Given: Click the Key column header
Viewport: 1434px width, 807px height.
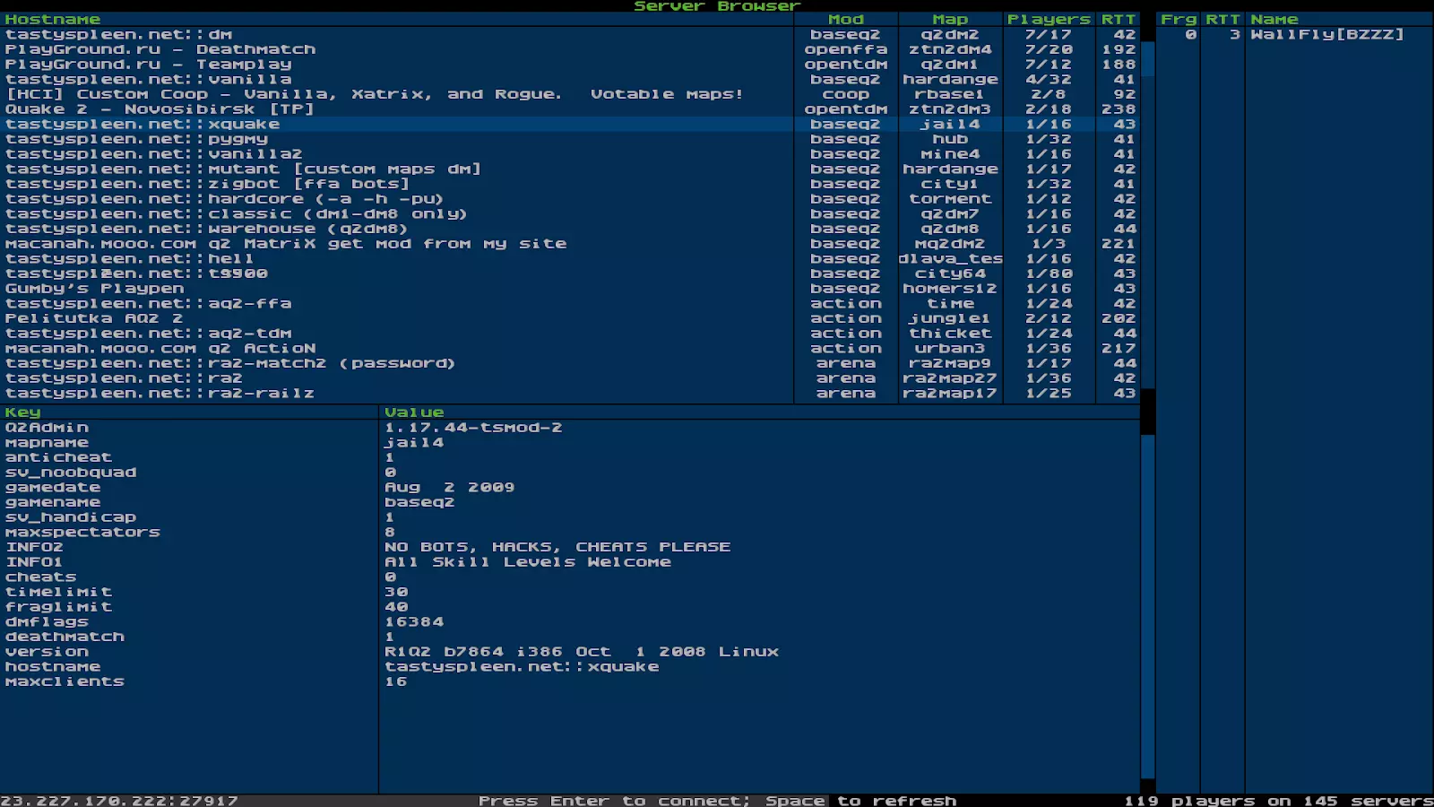Looking at the screenshot, I should (x=189, y=412).
